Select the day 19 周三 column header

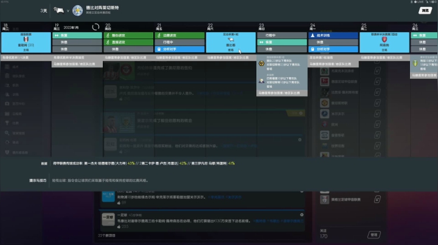click(57, 27)
